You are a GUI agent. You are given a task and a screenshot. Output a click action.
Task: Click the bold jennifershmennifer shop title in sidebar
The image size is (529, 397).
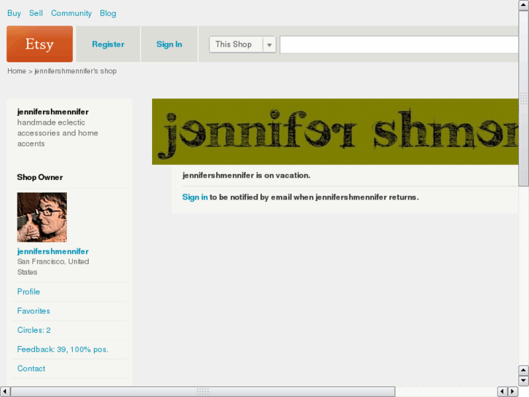[x=53, y=112]
